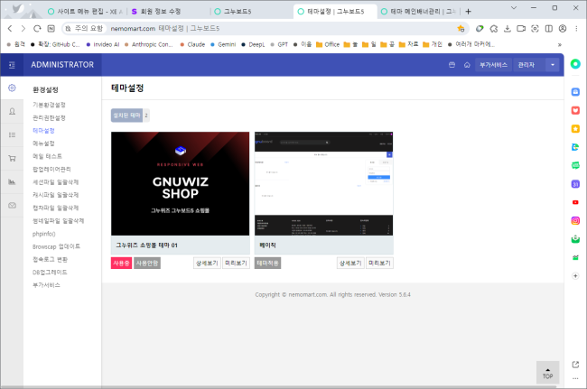The height and width of the screenshot is (389, 587).
Task: Open Office bookmark folder
Action: pos(328,44)
